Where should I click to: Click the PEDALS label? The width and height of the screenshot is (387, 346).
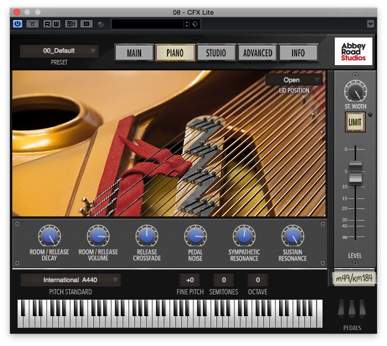point(352,328)
